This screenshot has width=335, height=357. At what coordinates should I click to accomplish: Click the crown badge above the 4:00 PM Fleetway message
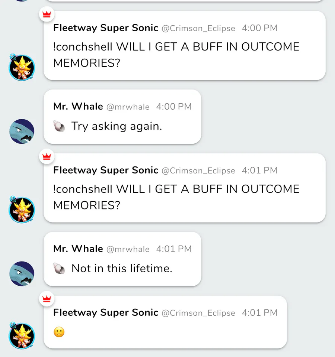click(x=47, y=14)
